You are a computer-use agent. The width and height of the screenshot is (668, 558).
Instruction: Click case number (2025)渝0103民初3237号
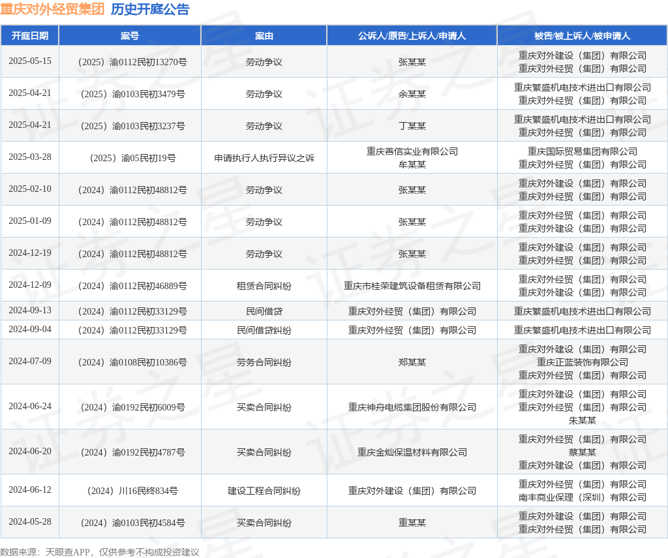click(132, 126)
